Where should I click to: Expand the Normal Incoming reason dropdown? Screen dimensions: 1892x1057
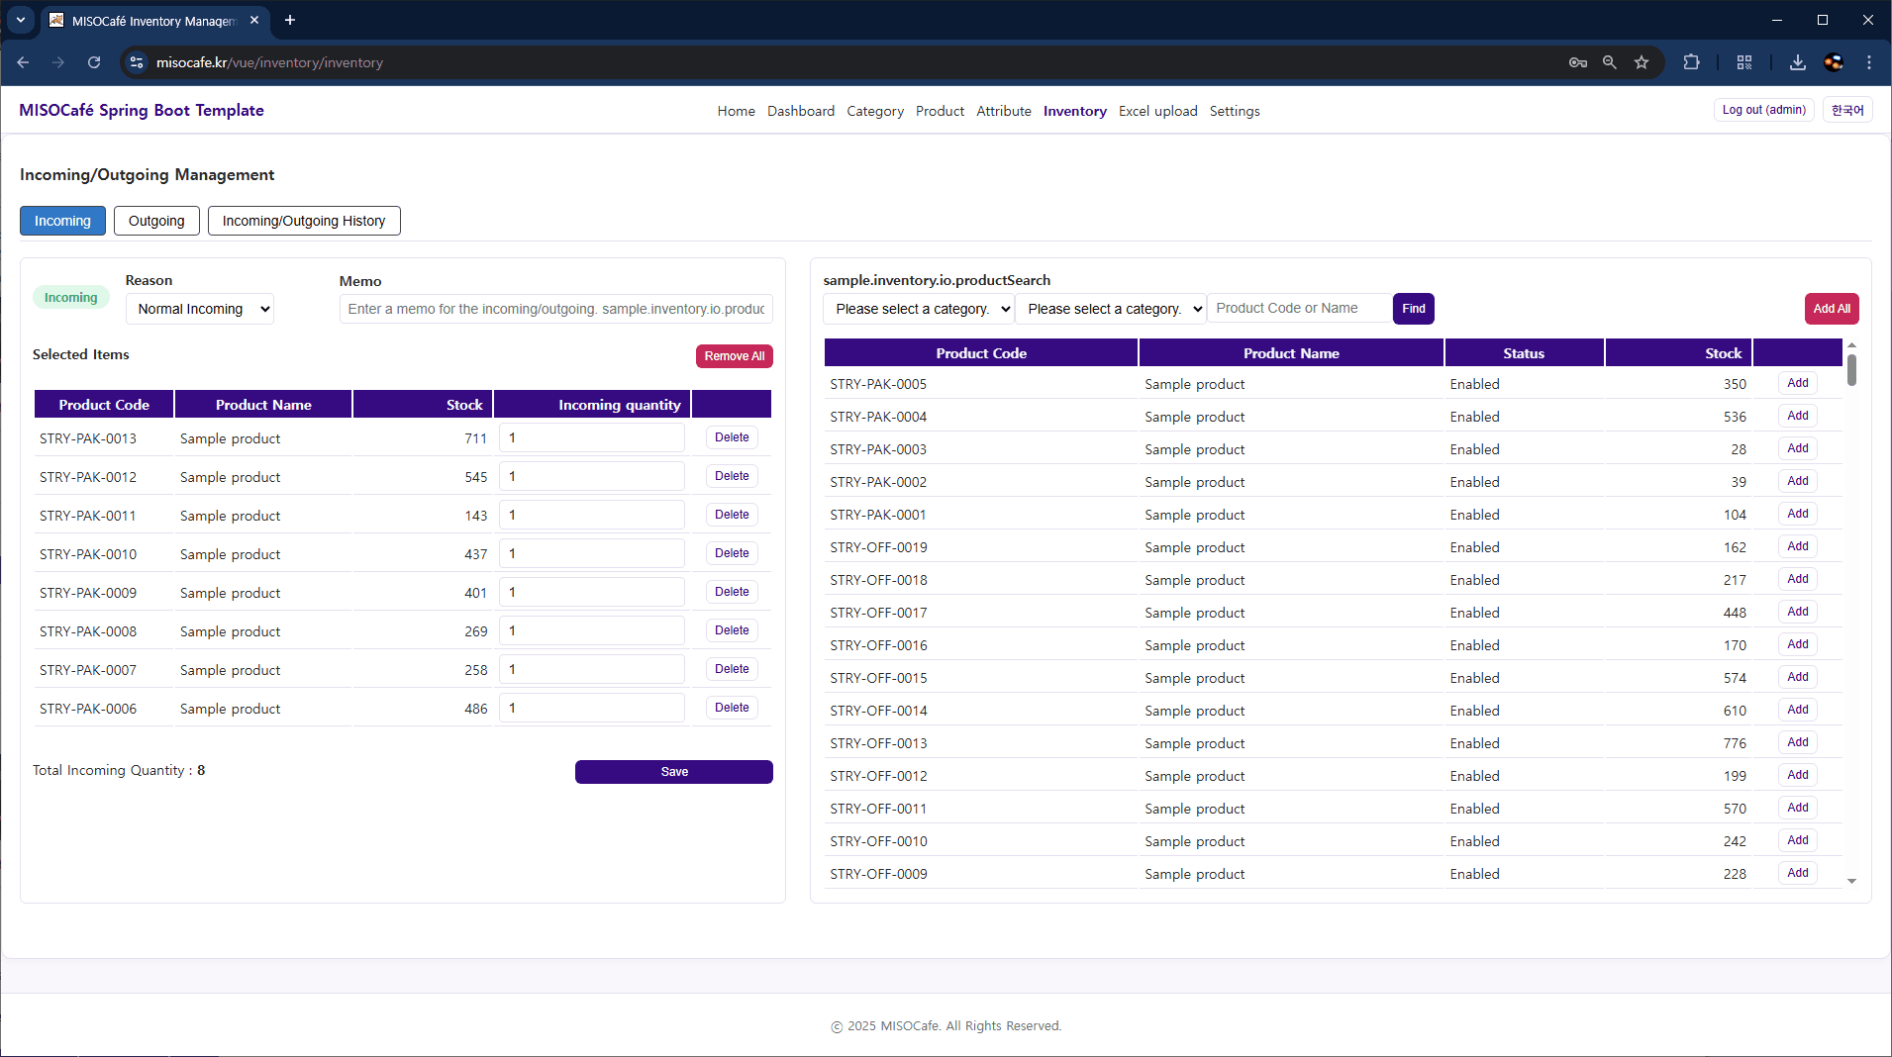coord(200,309)
